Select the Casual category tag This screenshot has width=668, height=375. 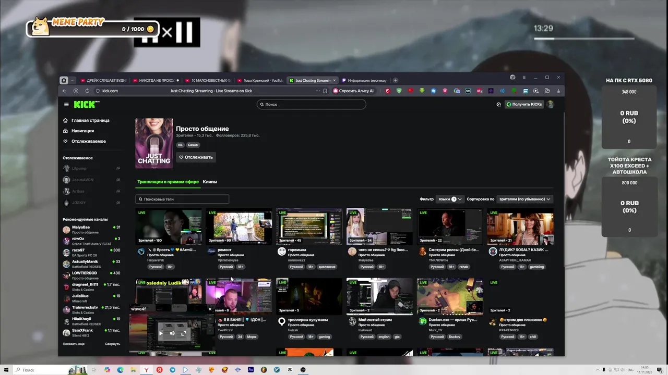193,145
